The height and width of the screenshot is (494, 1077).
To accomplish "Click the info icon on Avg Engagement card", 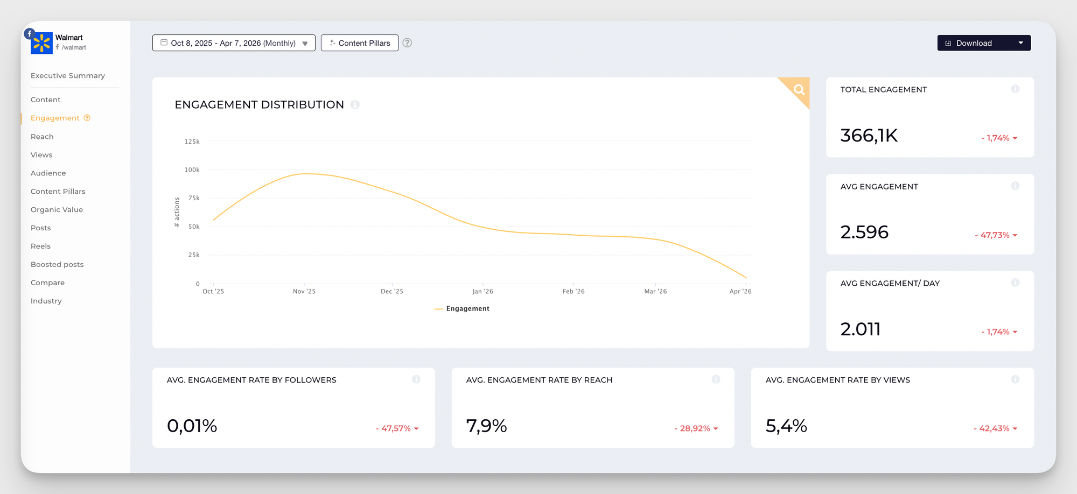I will (1016, 186).
